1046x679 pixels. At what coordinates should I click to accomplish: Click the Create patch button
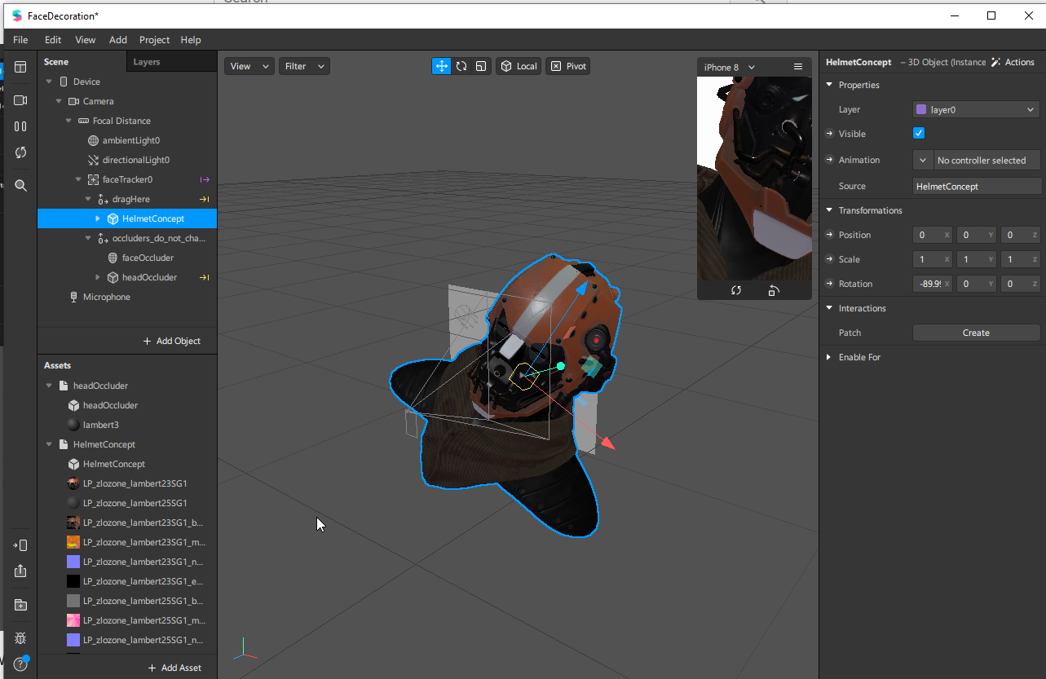click(x=976, y=333)
